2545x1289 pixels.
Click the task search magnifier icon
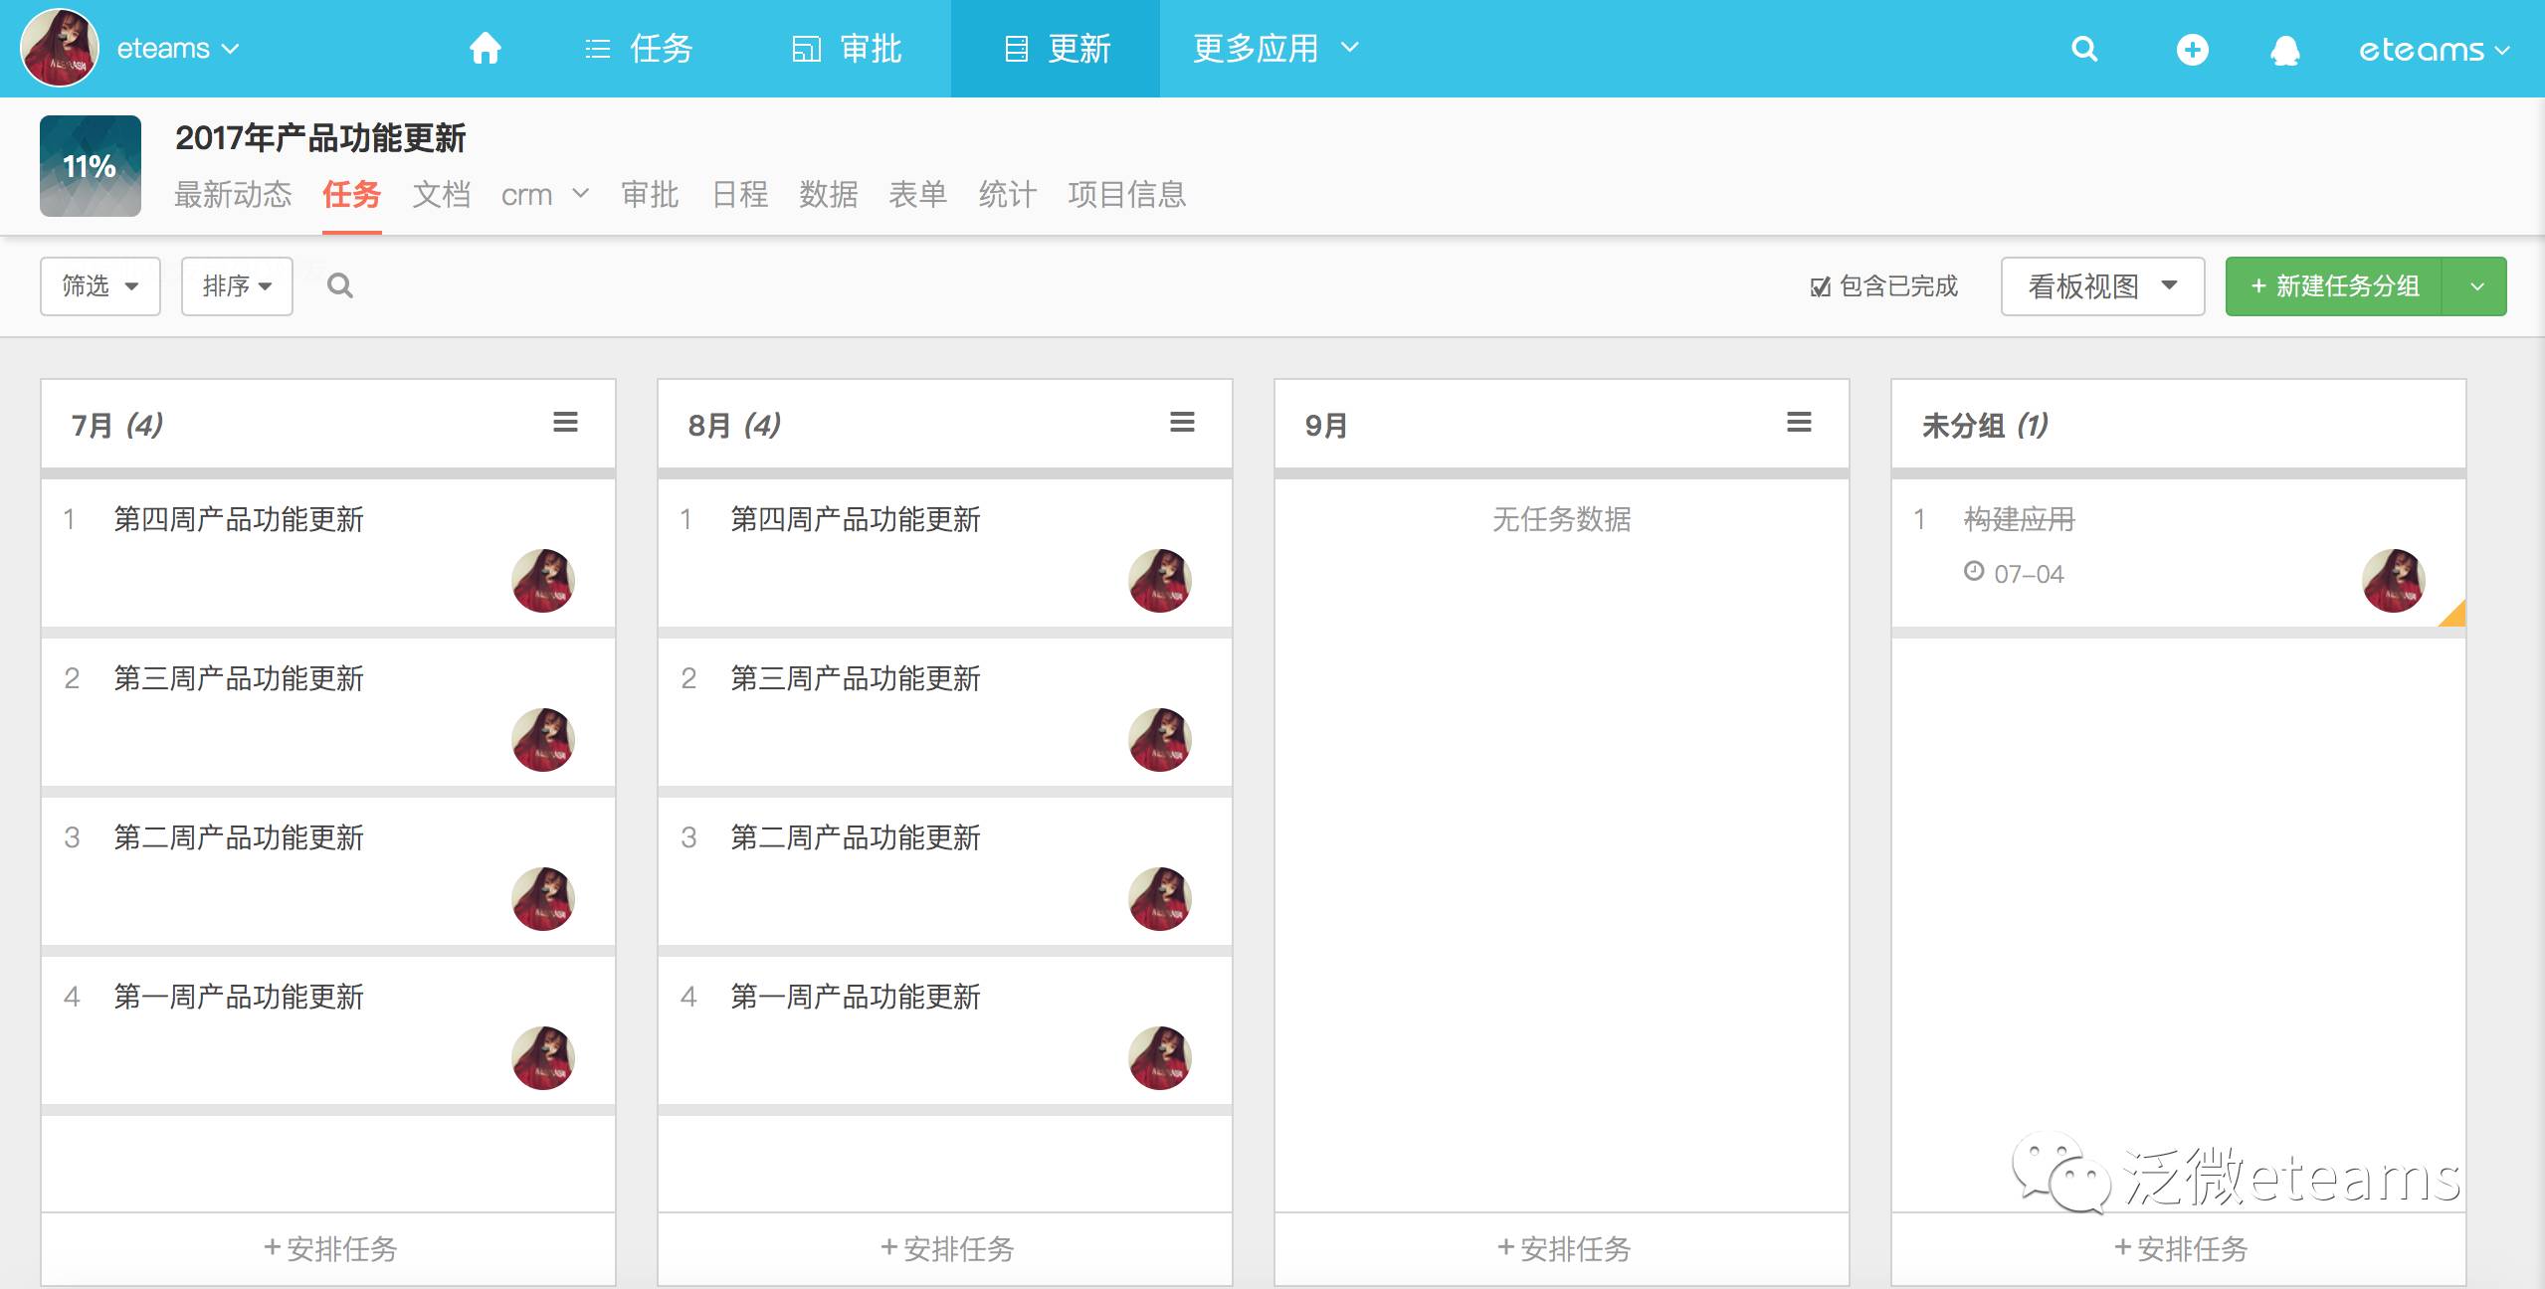click(340, 286)
